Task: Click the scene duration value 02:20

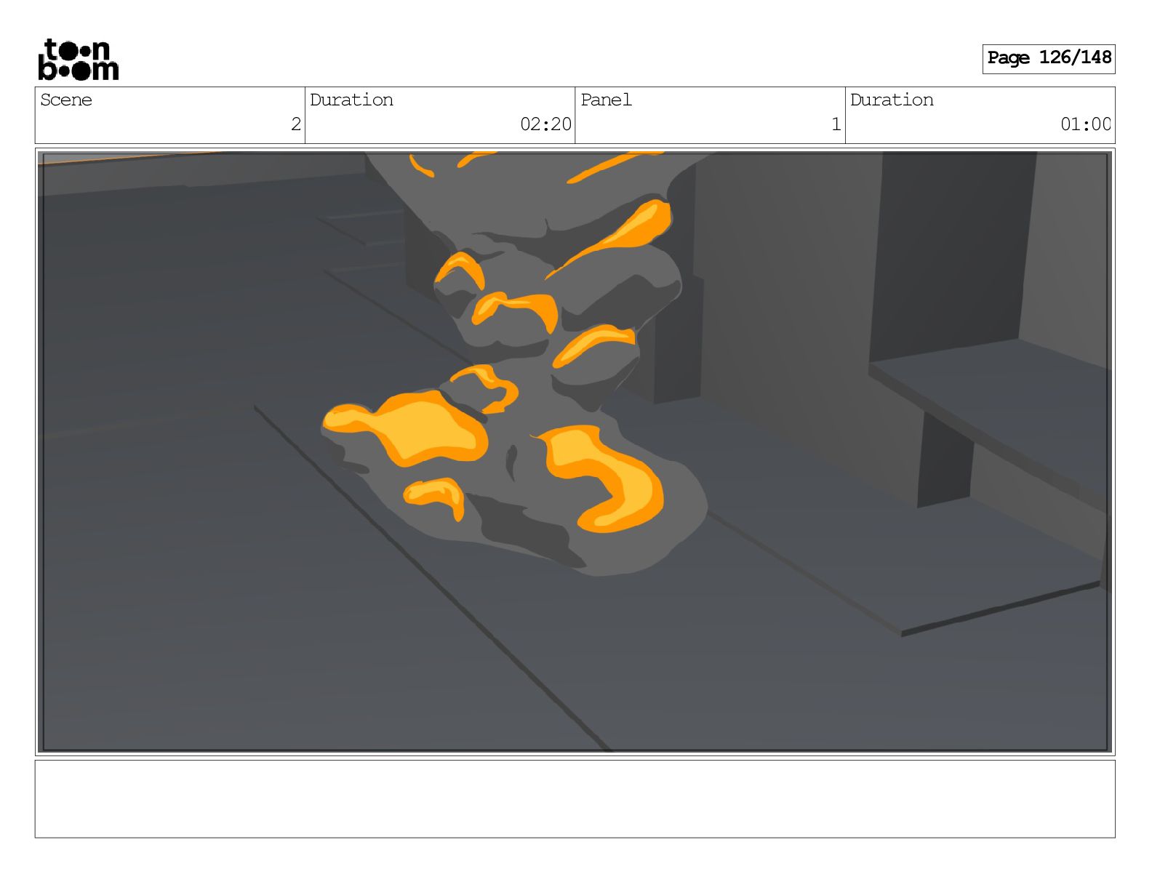Action: click(x=545, y=124)
